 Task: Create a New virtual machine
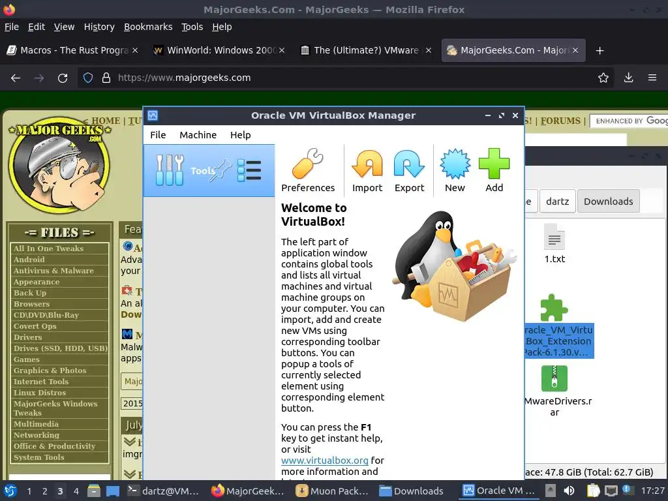click(x=455, y=170)
